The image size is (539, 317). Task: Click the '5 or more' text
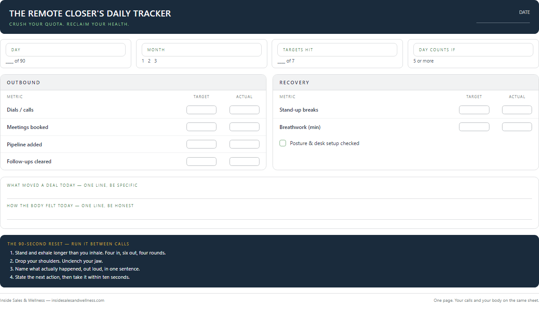[x=423, y=61]
